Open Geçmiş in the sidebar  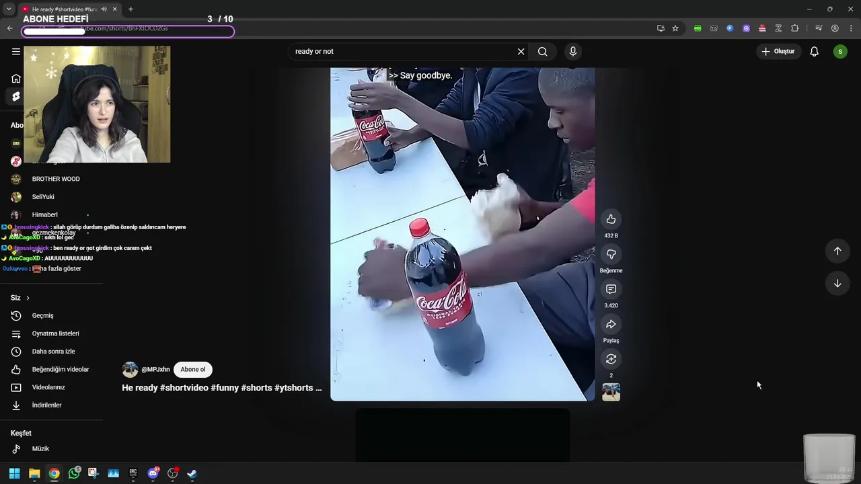[51, 315]
